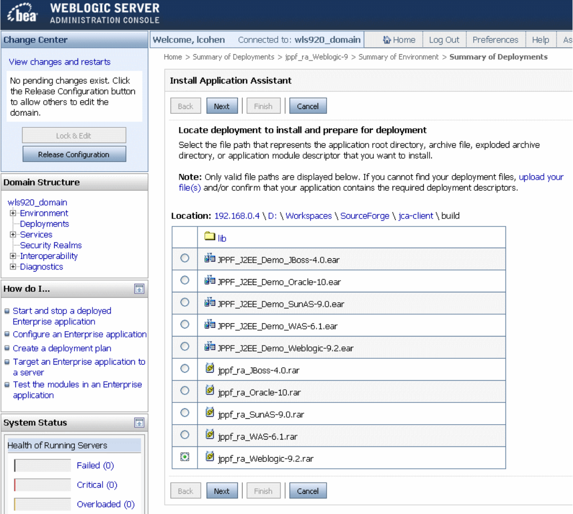
Task: Click the JPPF_J2EE_Demo_SunAS-9.0.ear archive icon
Action: click(x=210, y=302)
